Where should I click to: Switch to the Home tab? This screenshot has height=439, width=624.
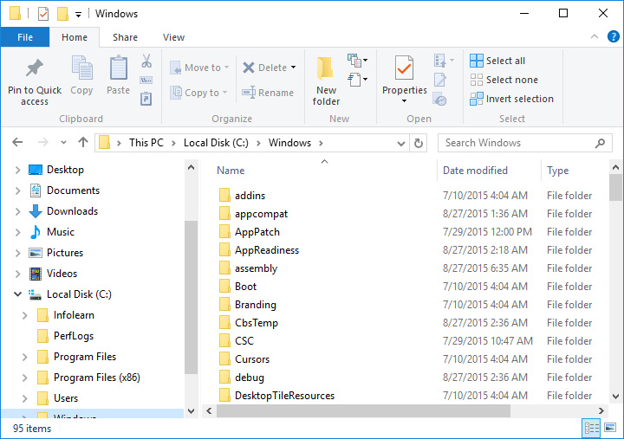[75, 37]
